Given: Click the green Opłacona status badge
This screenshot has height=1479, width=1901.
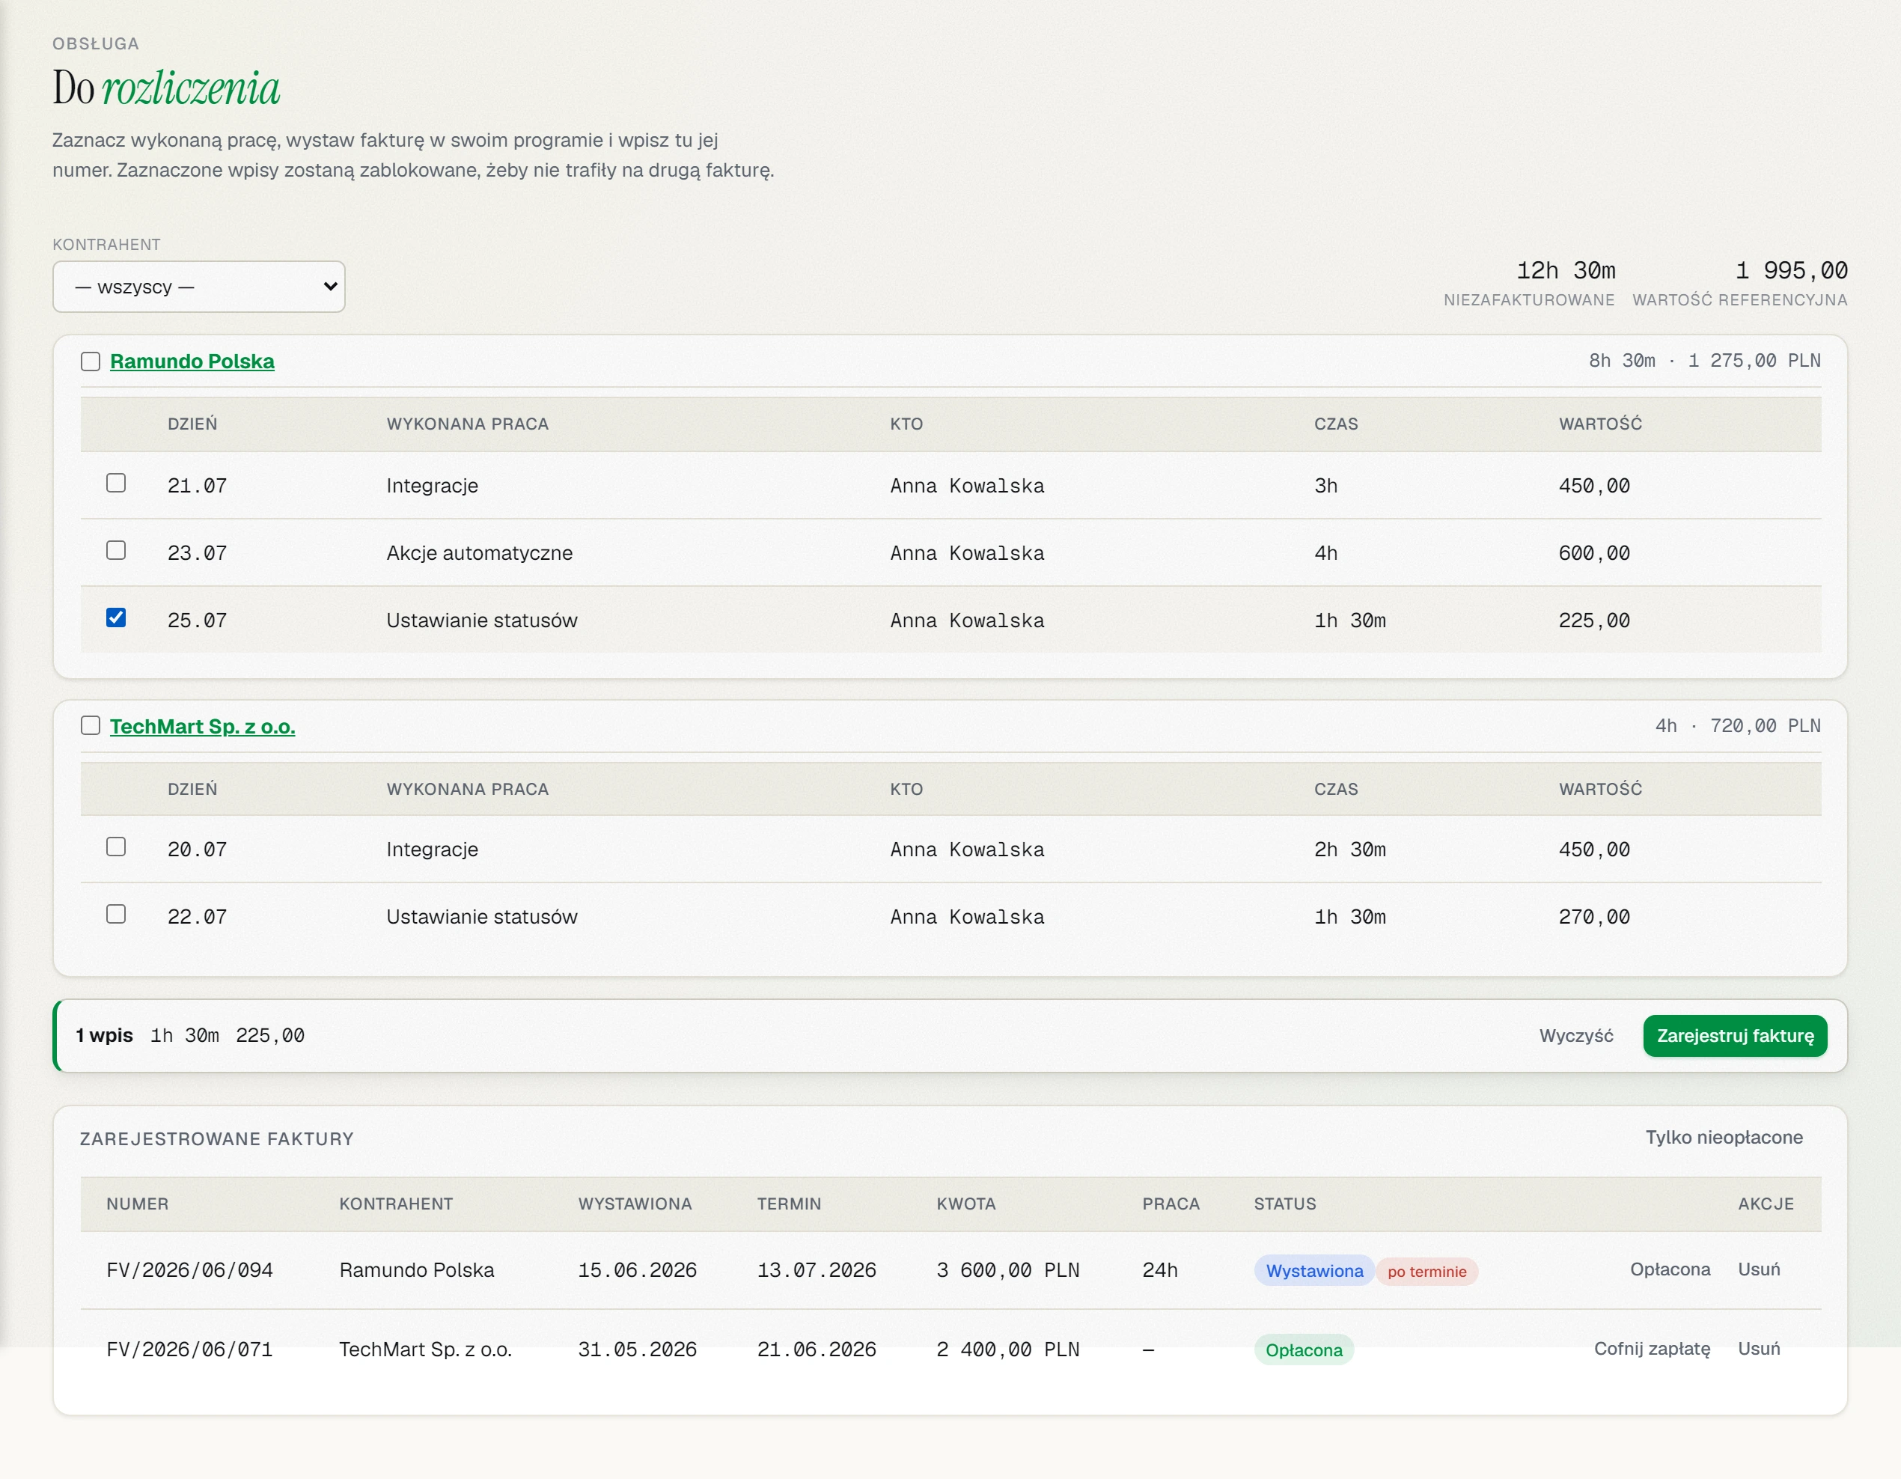Looking at the screenshot, I should click(1304, 1351).
